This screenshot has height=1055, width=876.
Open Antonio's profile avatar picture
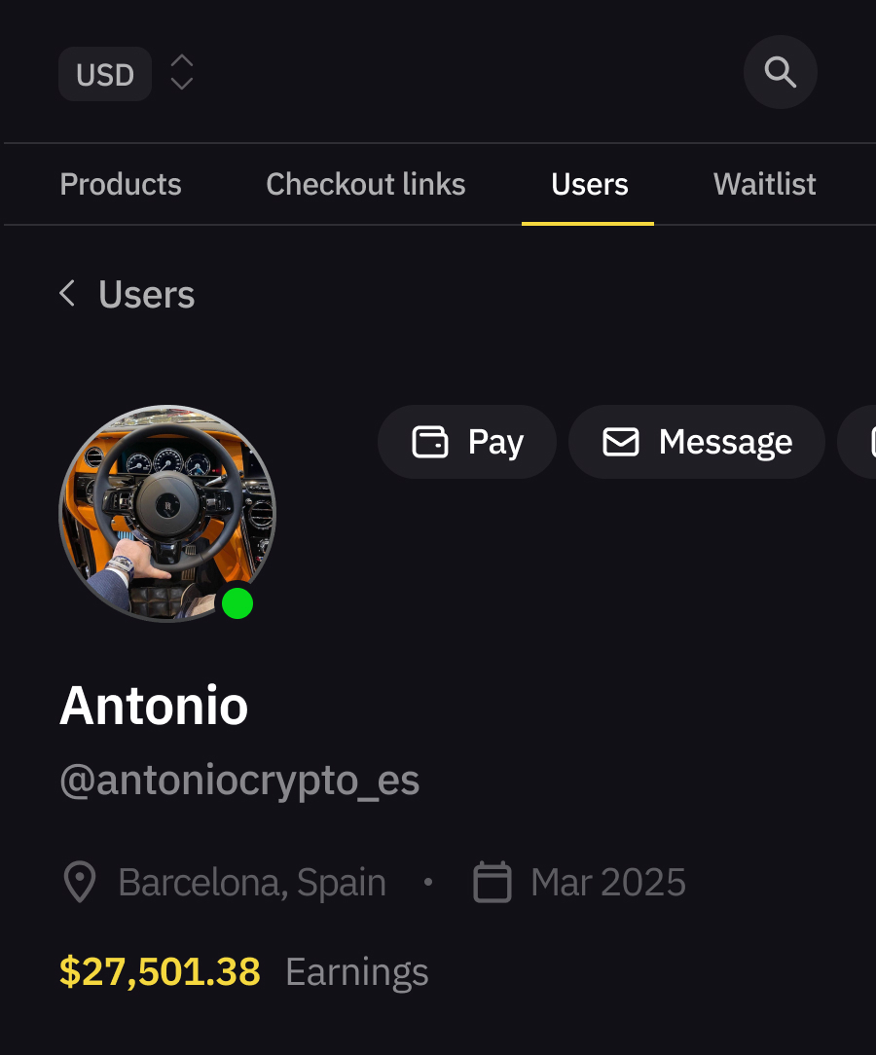pos(167,513)
